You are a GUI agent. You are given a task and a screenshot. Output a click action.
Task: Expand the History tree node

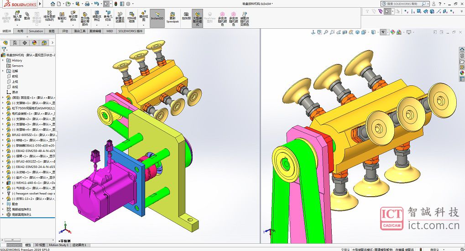coord(3,60)
